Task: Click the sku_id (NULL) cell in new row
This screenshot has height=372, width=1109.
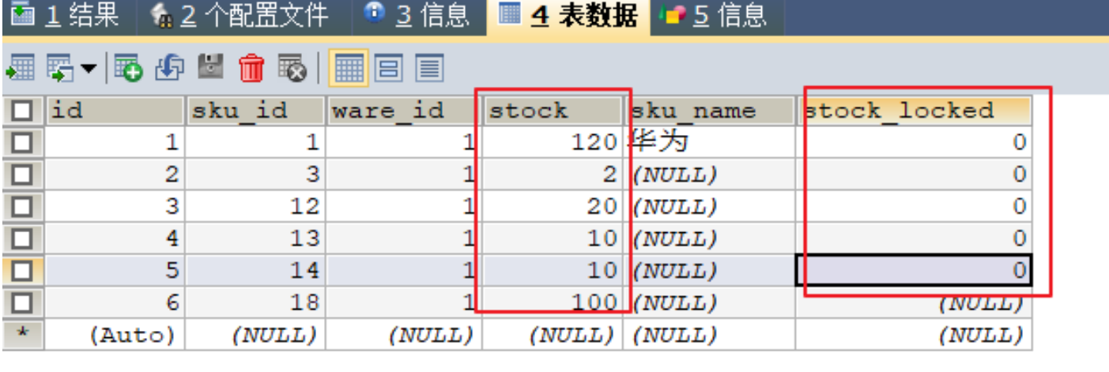Action: point(255,336)
